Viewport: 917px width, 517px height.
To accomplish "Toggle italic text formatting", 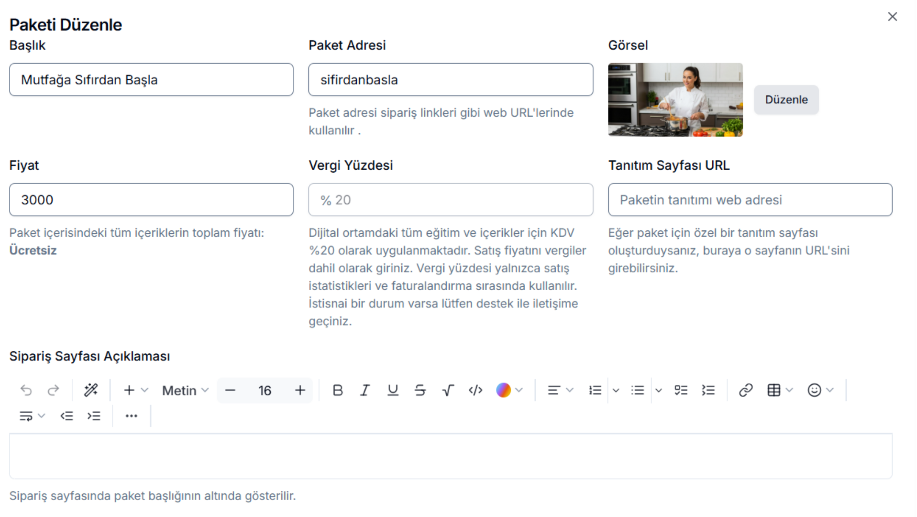I will 365,390.
